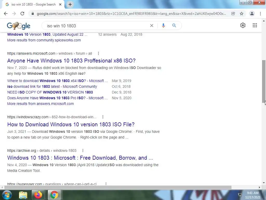Open Where to download Windows 10 1803 x64 ISO
Image resolution: width=266 pixels, height=200 pixels.
[x=57, y=81]
